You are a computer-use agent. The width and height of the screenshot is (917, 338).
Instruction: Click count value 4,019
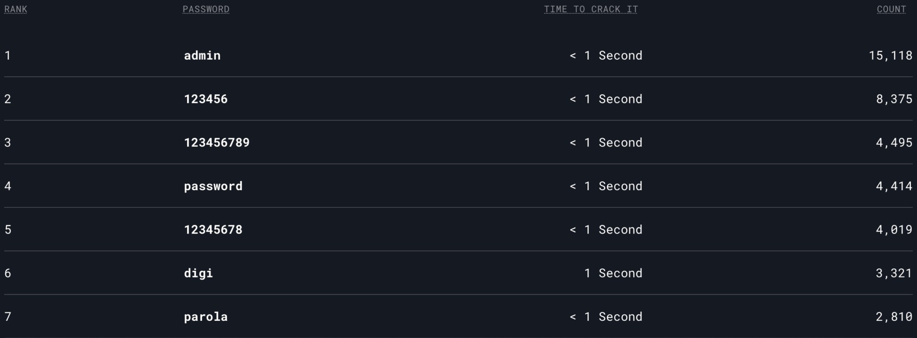click(x=894, y=229)
